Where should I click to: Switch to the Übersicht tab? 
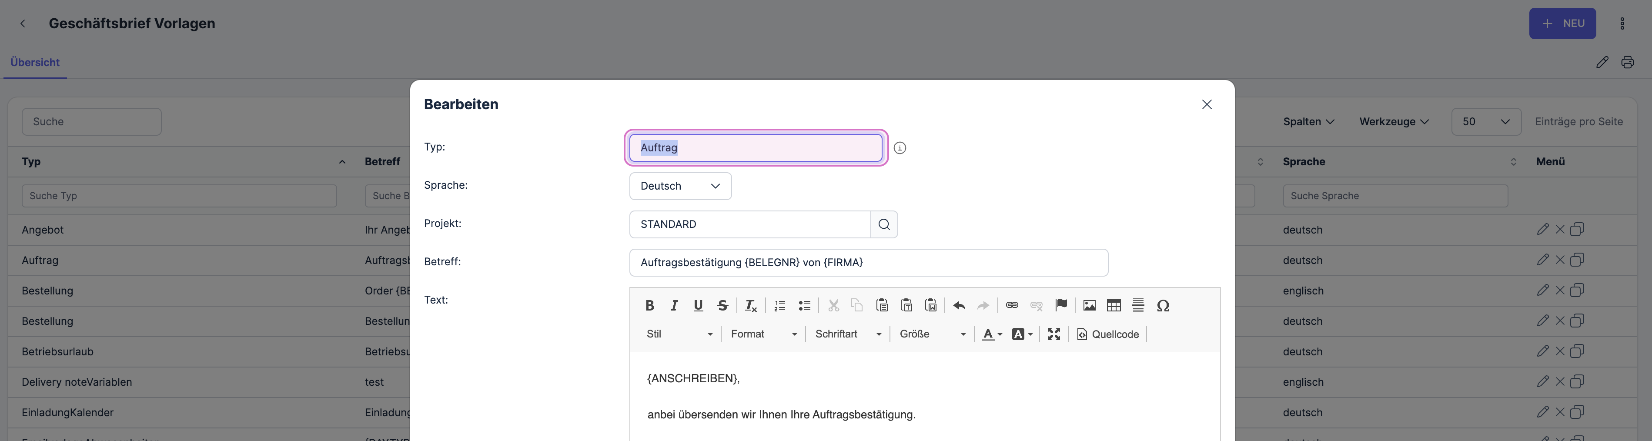(x=35, y=63)
